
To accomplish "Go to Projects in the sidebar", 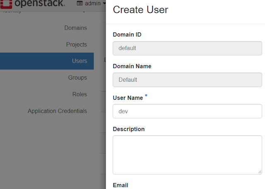I will pyautogui.click(x=76, y=45).
